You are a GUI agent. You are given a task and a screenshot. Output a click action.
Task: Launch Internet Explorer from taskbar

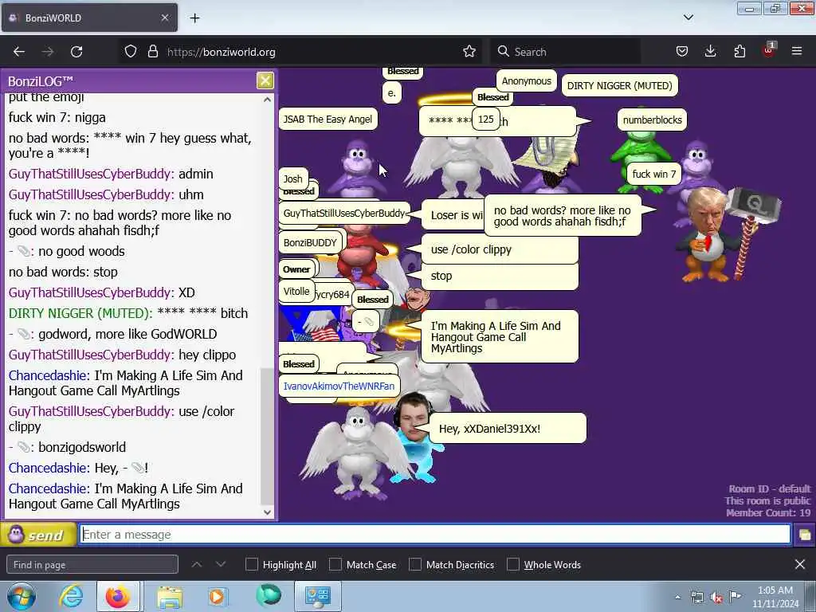71,597
